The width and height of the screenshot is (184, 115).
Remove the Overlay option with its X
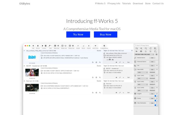157,98
